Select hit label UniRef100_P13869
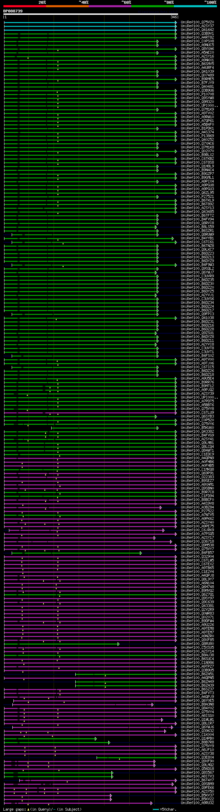The width and height of the screenshot is (220, 812). 197,136
